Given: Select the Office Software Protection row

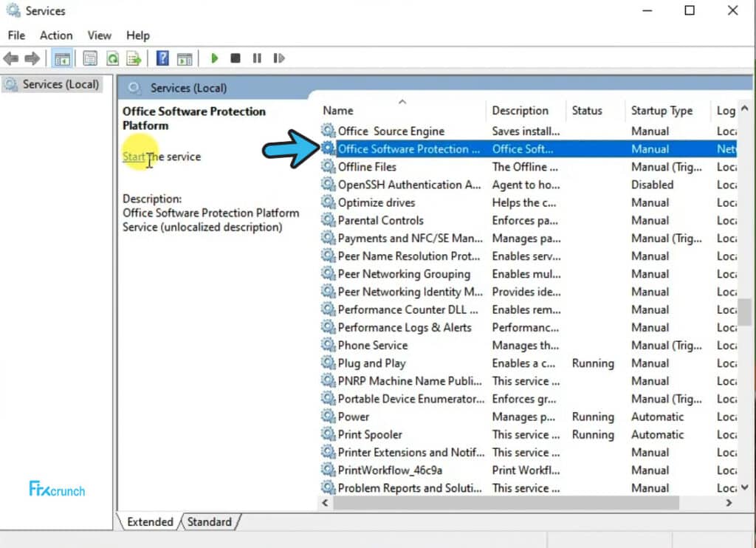Looking at the screenshot, I should [529, 148].
